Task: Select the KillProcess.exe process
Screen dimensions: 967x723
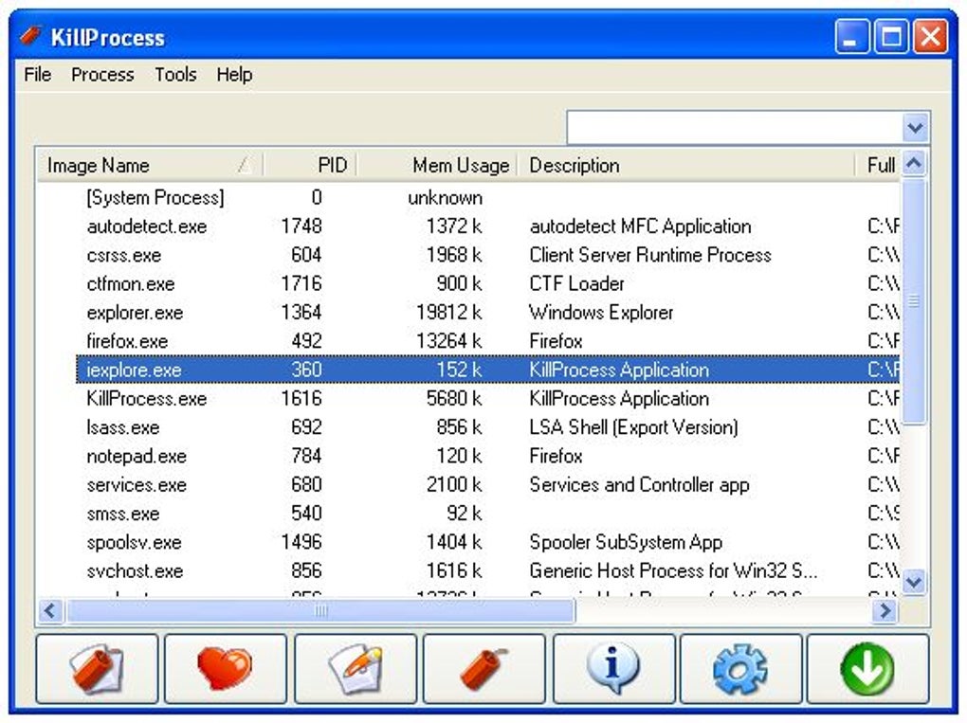Action: point(468,398)
